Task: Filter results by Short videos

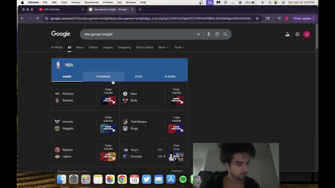Action: (x=145, y=47)
